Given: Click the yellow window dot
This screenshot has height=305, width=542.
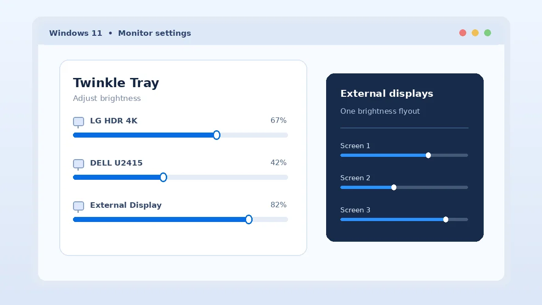Looking at the screenshot, I should pos(475,33).
